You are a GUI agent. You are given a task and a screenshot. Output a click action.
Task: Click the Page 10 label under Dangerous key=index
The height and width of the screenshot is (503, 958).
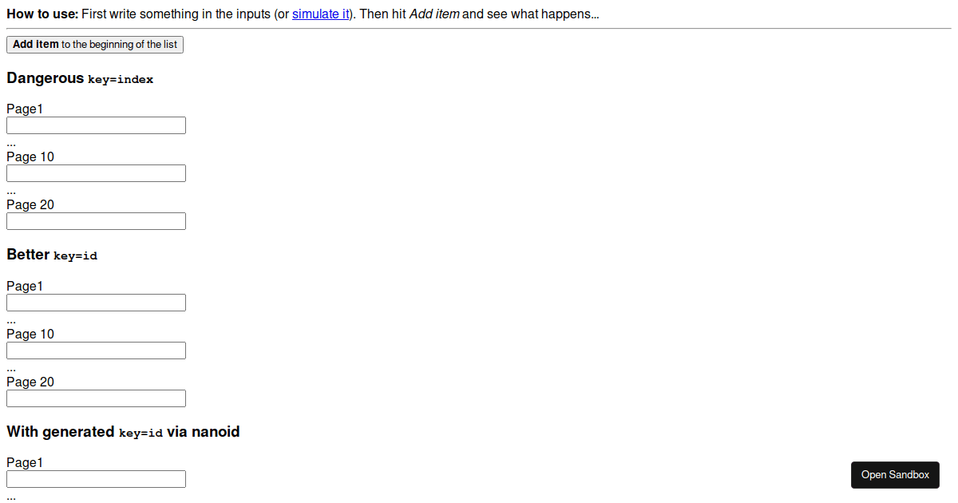coord(30,157)
